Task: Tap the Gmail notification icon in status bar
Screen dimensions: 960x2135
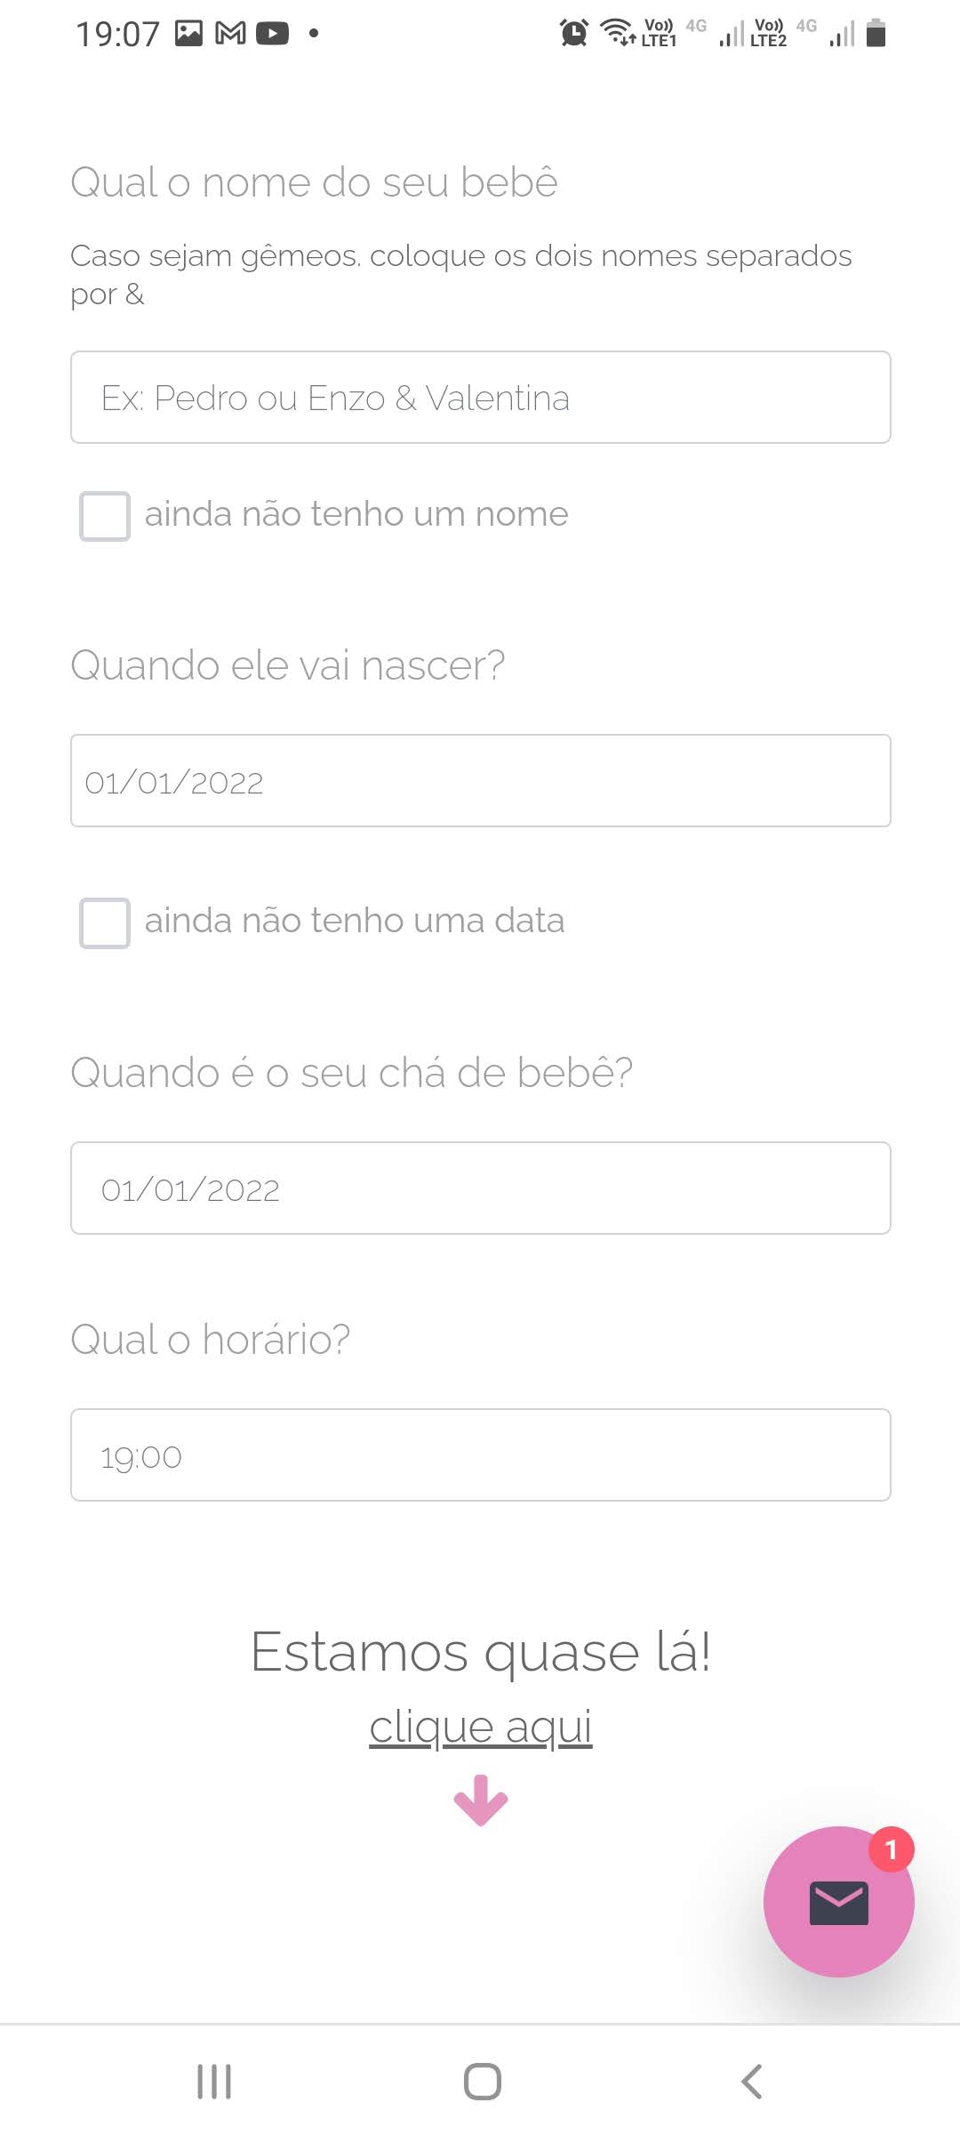Action: pos(231,34)
